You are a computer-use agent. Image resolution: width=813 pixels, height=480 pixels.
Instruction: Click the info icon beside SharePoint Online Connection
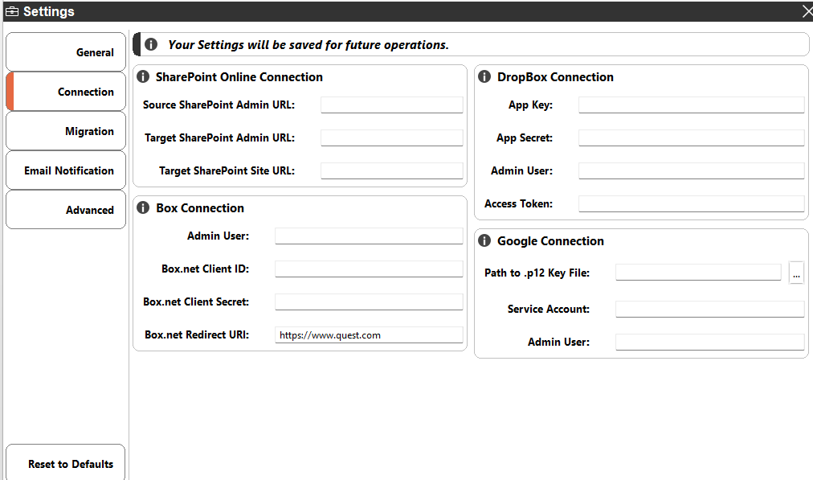tap(143, 77)
